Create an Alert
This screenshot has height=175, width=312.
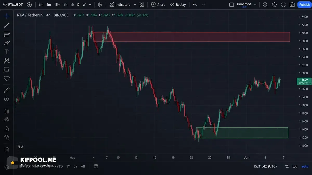click(158, 5)
